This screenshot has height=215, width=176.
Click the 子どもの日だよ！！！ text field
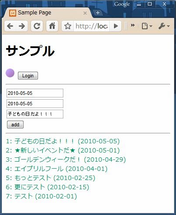35,114
